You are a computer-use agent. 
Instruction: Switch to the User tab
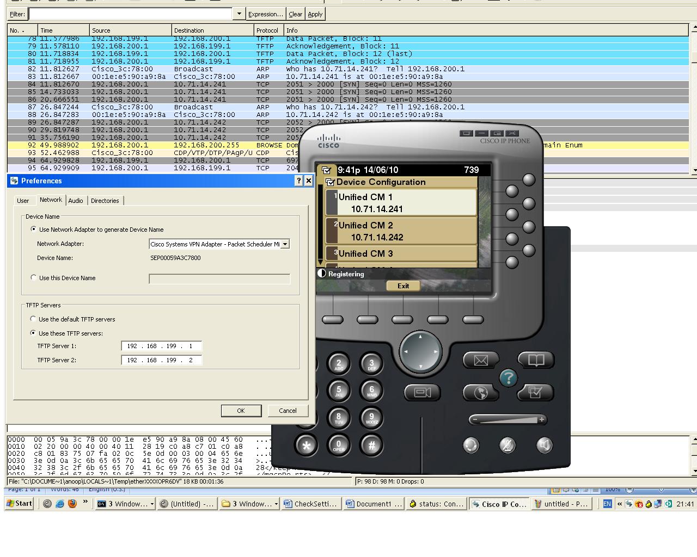23,201
